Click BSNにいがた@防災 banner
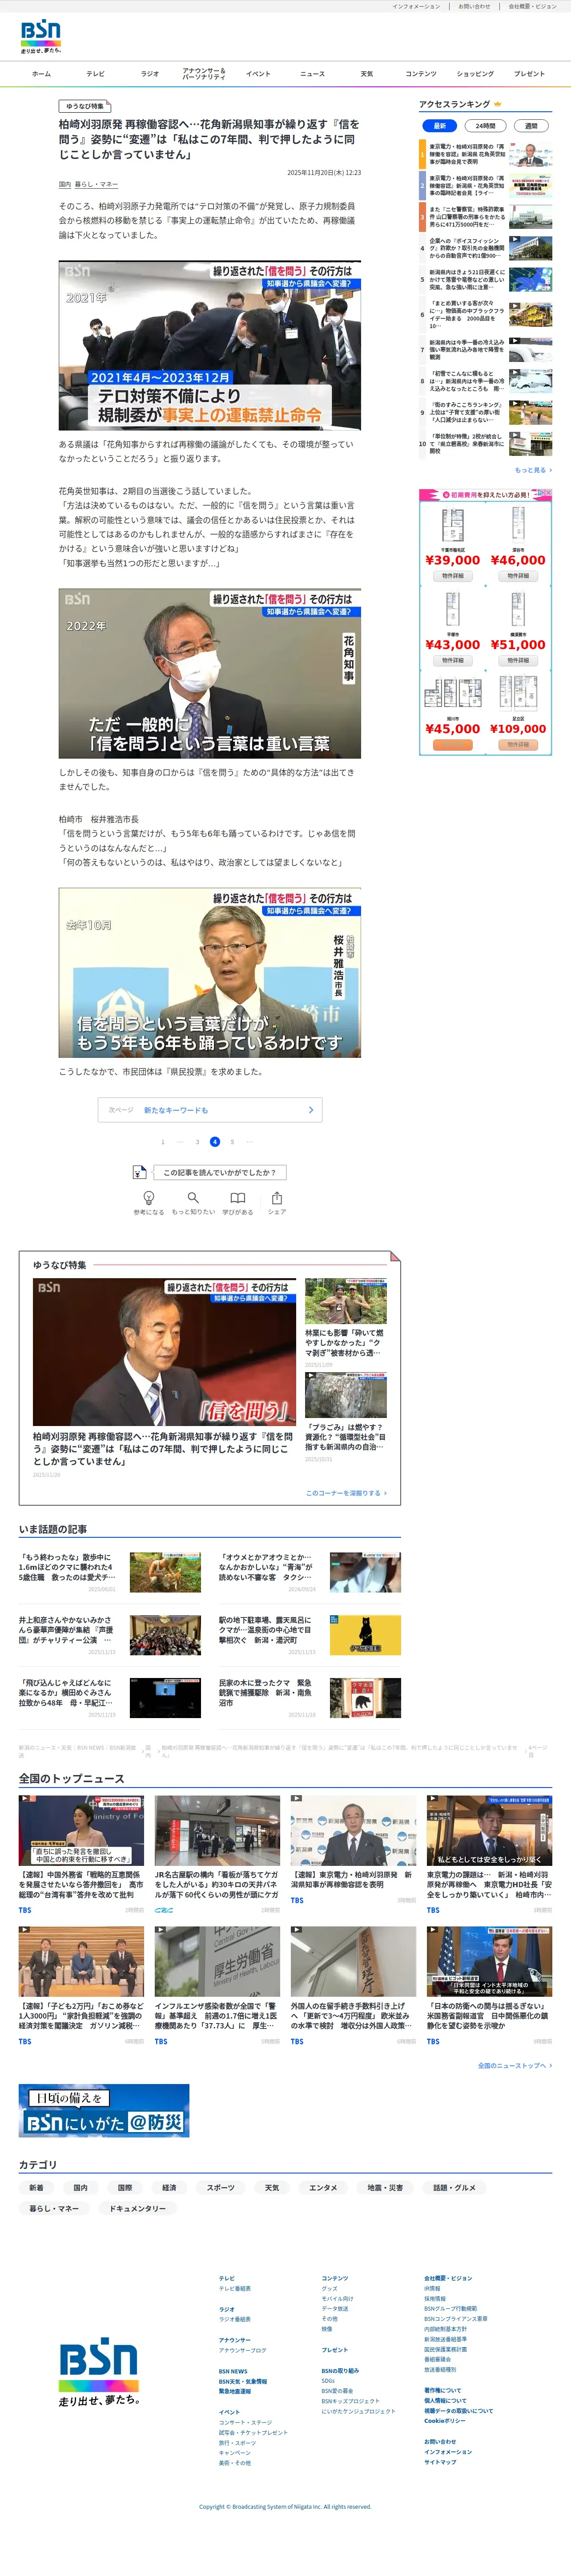This screenshot has height=2576, width=571. click(x=104, y=2111)
